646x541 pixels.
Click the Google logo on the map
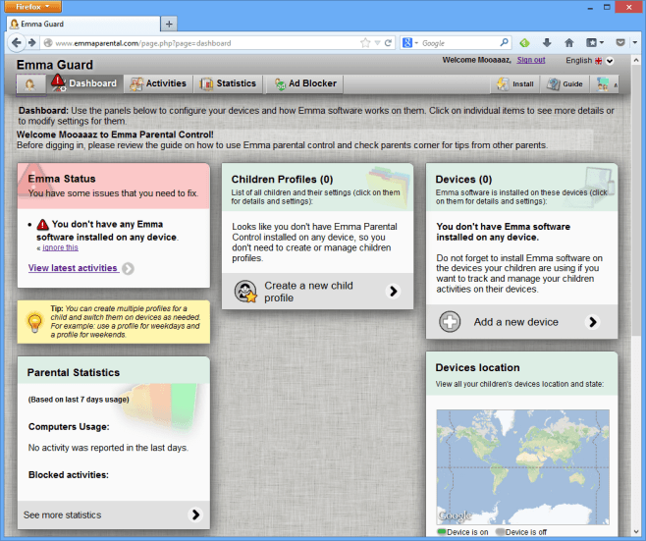coord(455,515)
